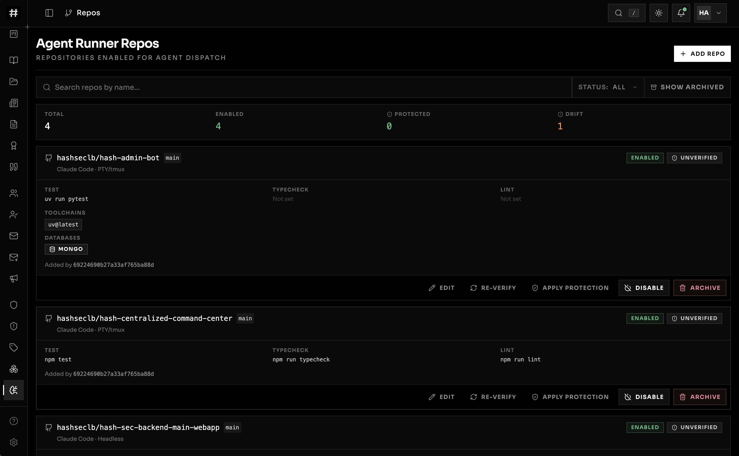Edit the hash-admin-bot repo
Screen dimensions: 739x456
click(x=442, y=288)
